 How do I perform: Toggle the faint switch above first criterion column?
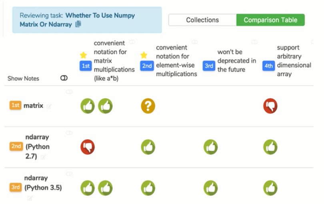[132, 42]
